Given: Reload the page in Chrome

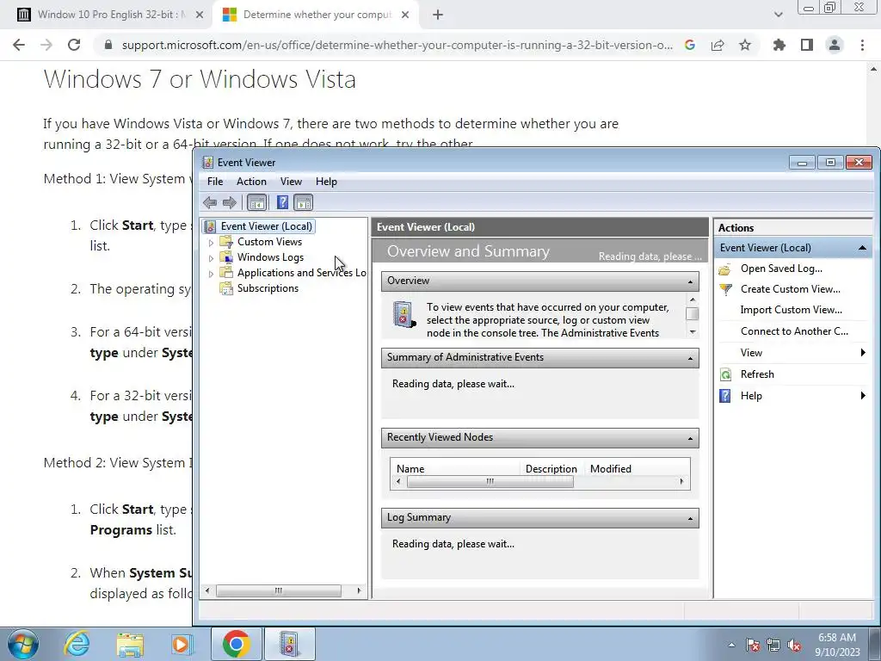Looking at the screenshot, I should click(x=74, y=45).
